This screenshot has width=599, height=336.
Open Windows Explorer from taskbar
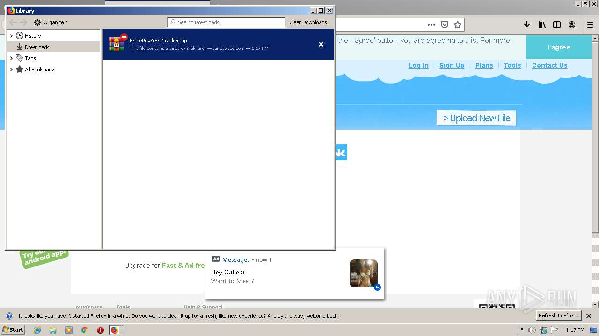(x=53, y=330)
